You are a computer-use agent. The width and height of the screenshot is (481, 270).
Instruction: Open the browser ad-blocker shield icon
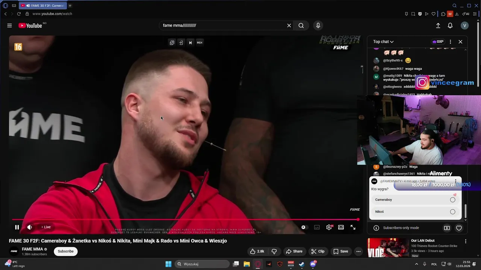click(x=420, y=14)
